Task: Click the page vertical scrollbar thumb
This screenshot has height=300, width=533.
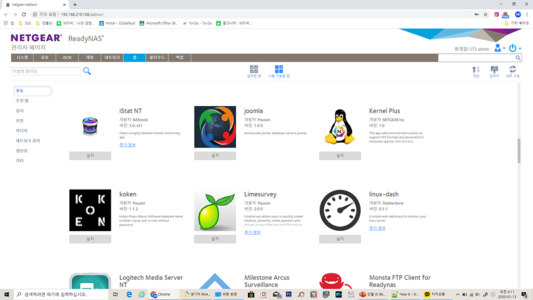Action: [x=519, y=151]
